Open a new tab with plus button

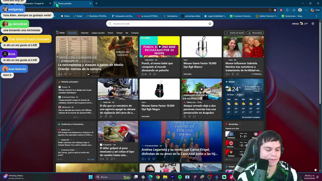(x=96, y=3)
